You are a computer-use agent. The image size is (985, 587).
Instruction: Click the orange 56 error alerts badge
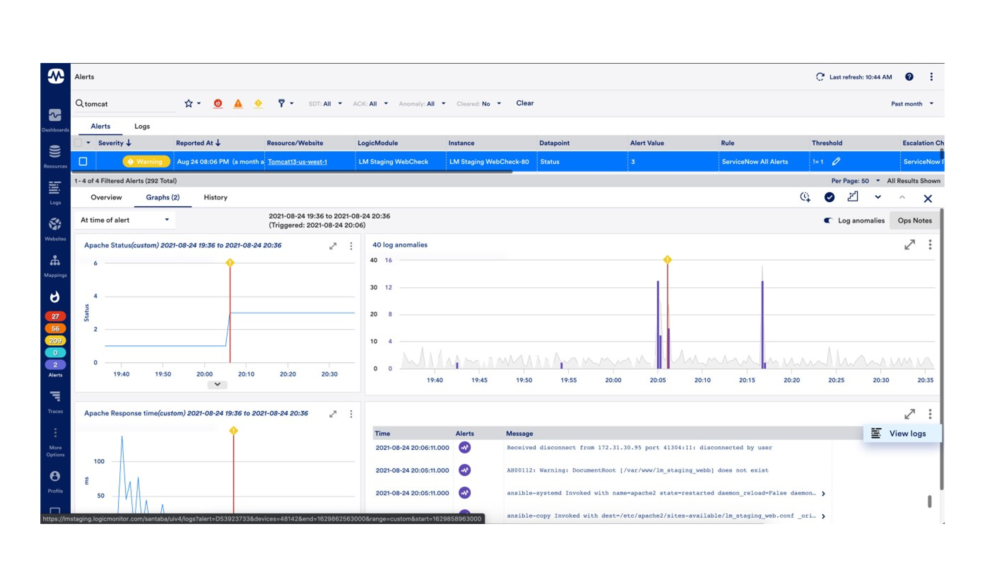(55, 329)
